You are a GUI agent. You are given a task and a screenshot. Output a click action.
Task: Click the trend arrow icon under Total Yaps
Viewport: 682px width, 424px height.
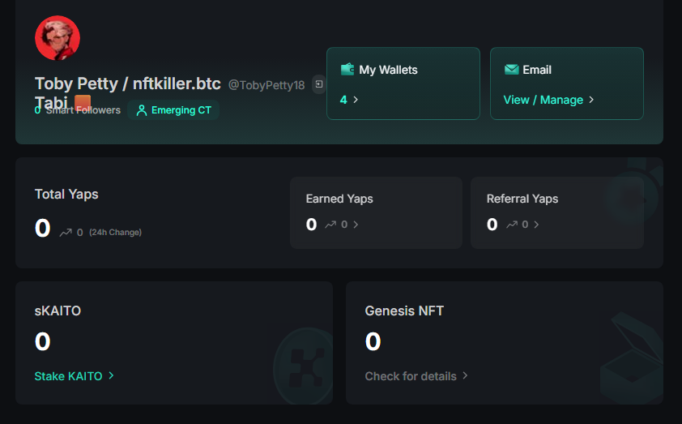coord(66,233)
